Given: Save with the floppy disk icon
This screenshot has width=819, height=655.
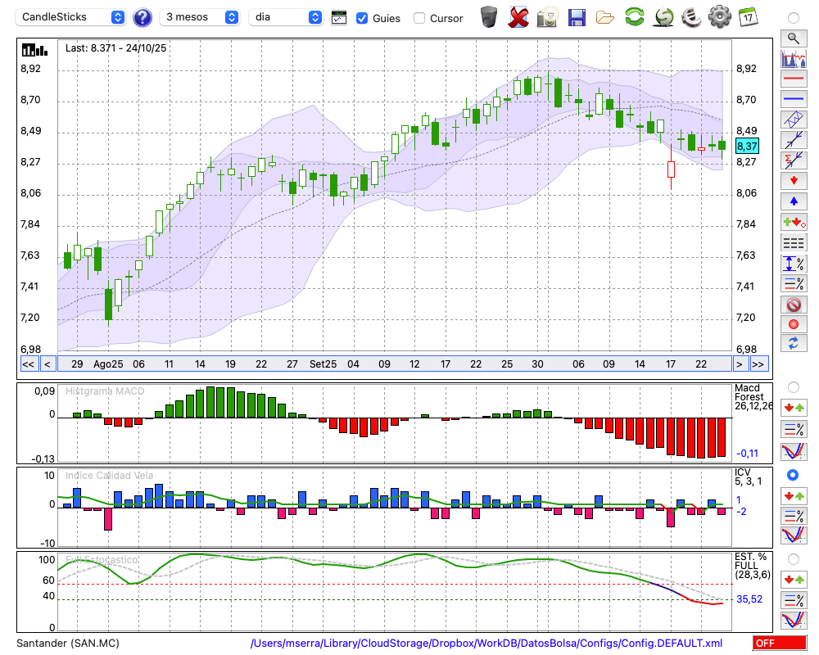Looking at the screenshot, I should [x=577, y=18].
